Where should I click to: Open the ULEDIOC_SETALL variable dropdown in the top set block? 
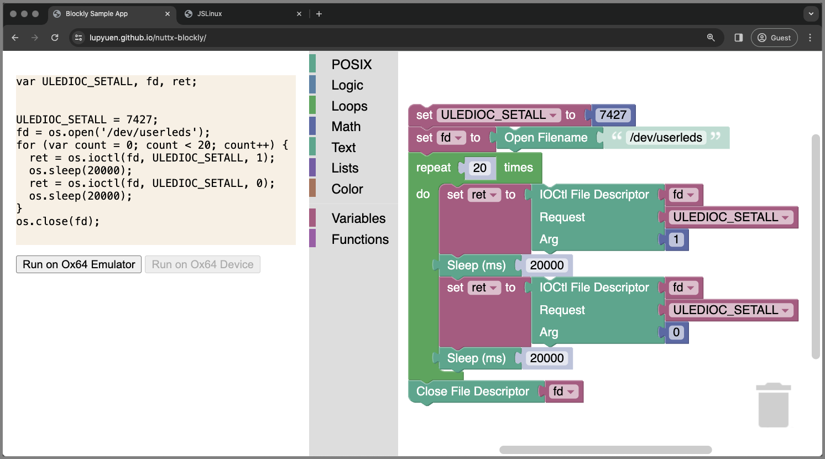click(x=553, y=115)
